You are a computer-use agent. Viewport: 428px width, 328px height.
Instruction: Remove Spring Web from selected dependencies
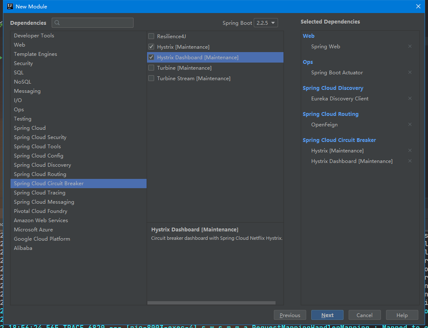click(x=410, y=46)
